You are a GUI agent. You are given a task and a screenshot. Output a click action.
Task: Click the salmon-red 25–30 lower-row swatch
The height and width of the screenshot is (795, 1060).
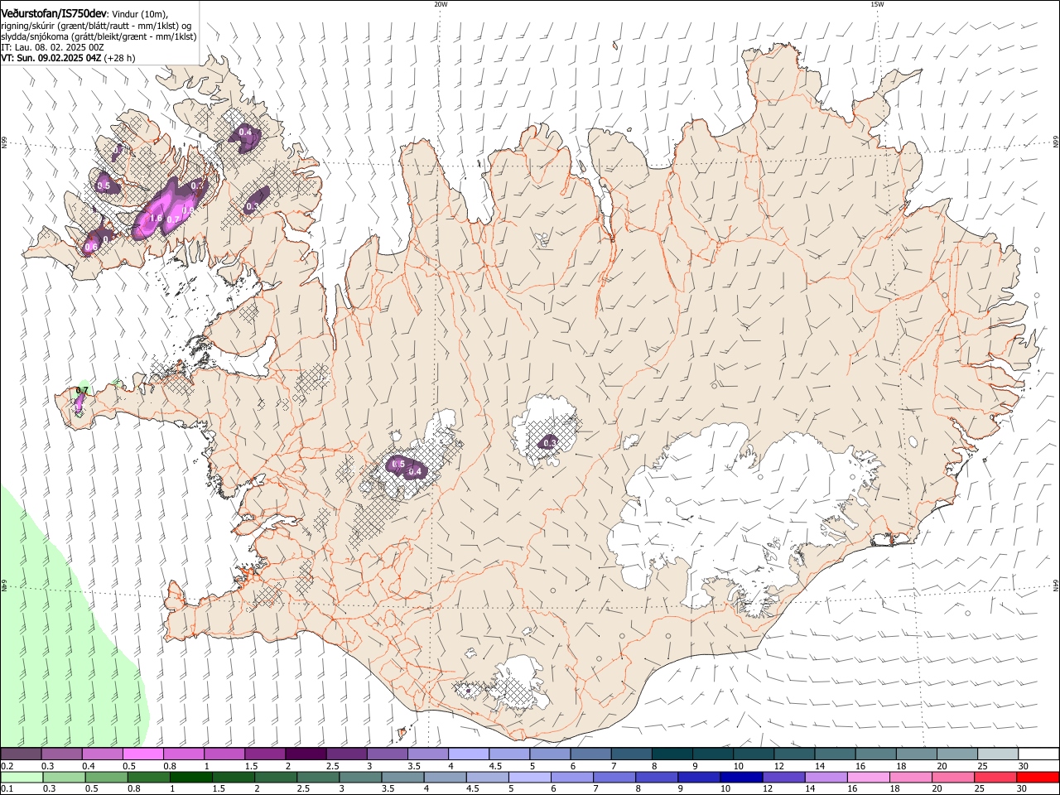995,777
